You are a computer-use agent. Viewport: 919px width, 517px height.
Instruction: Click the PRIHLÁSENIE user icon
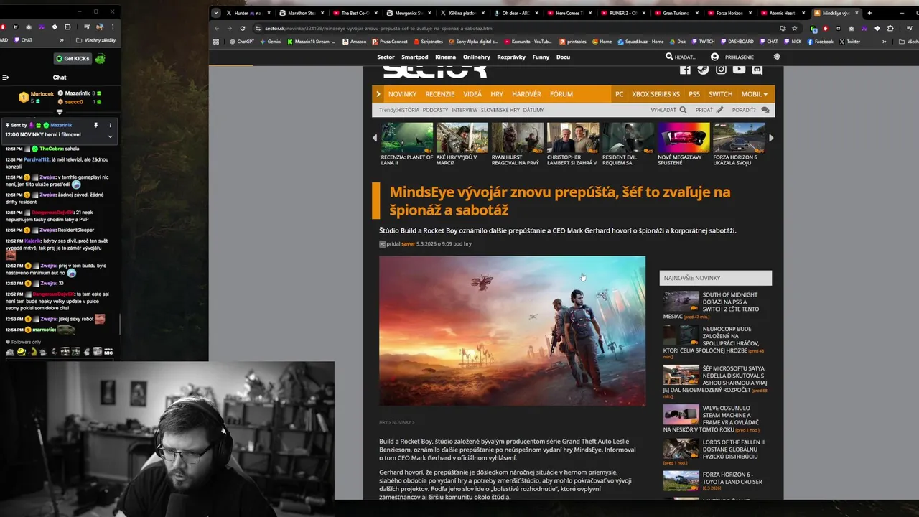click(x=714, y=57)
